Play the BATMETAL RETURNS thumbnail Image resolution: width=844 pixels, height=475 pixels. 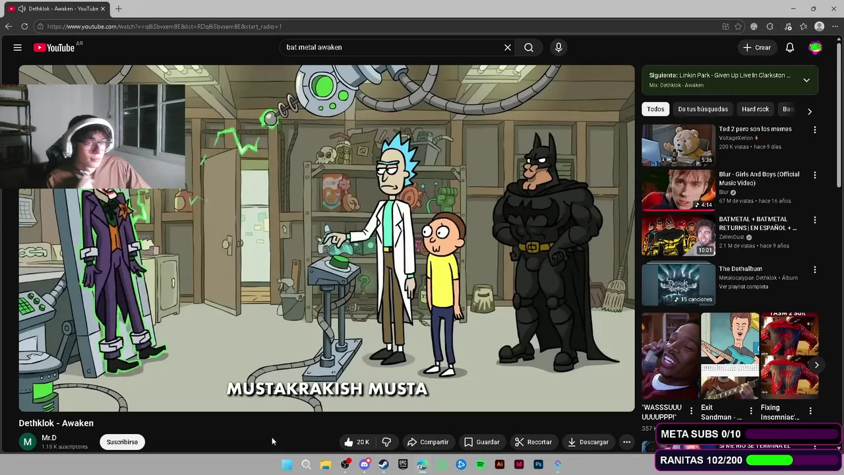(678, 235)
